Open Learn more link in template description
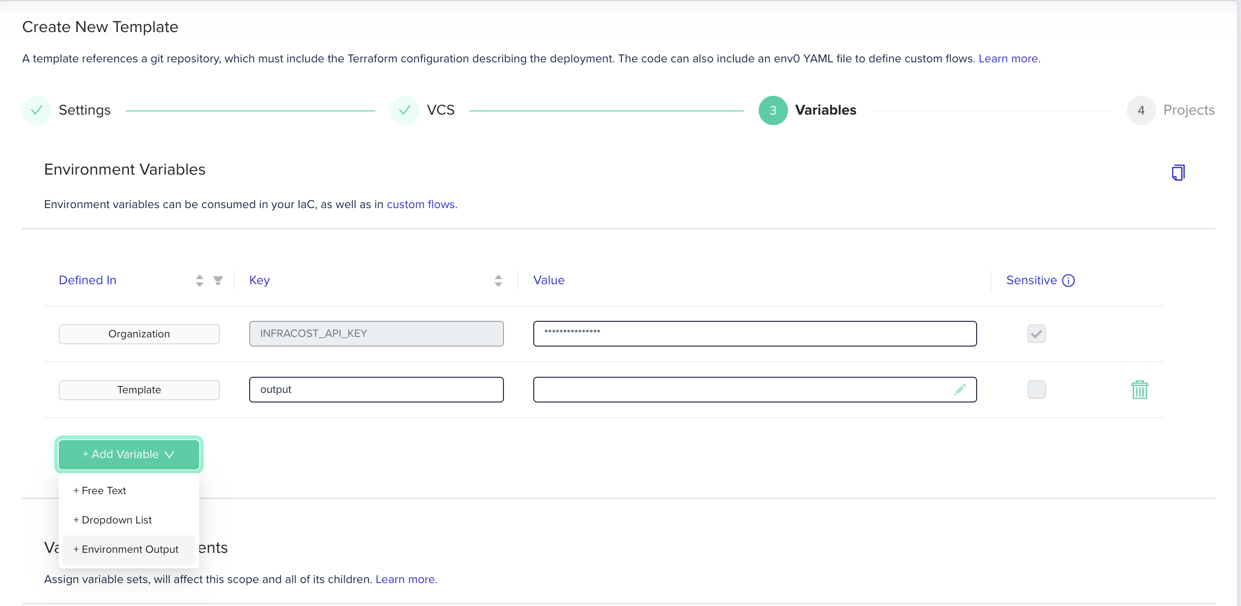Screen dimensions: 1241x606 point(1009,58)
